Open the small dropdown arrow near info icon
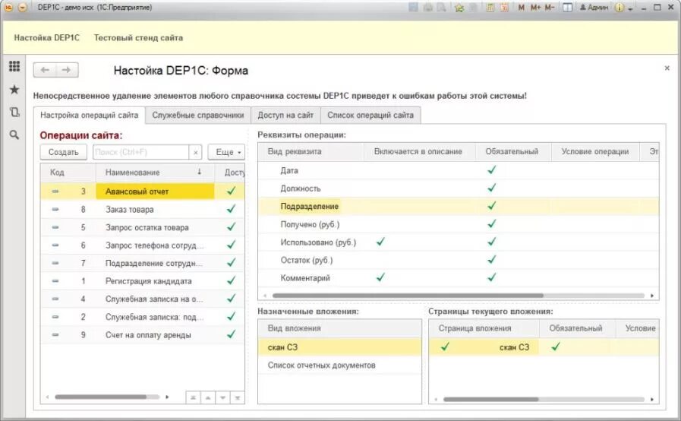 pos(630,8)
